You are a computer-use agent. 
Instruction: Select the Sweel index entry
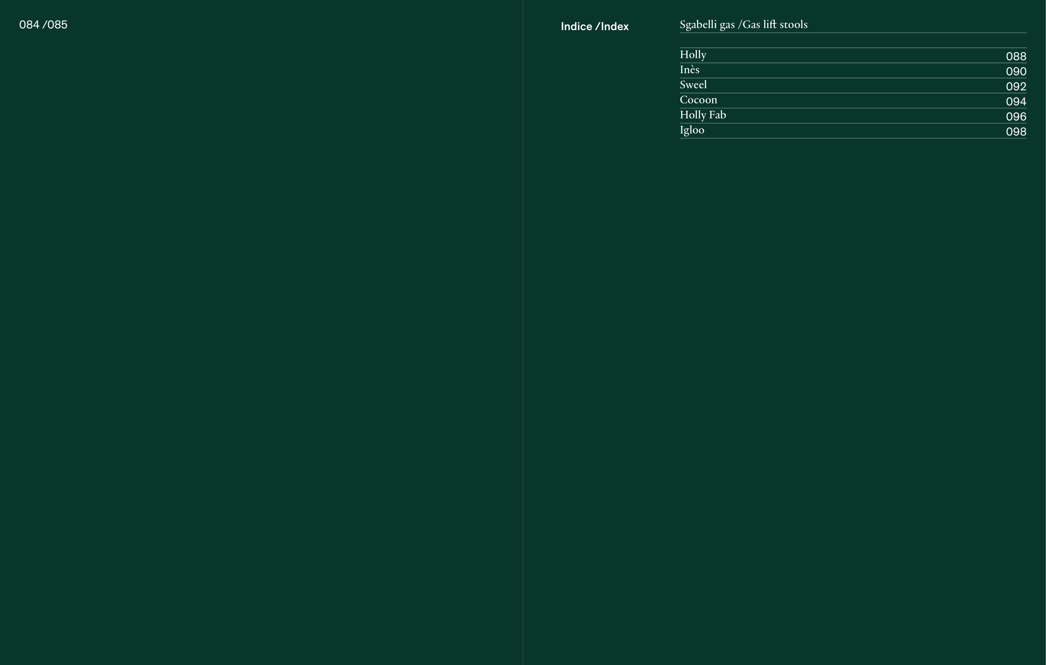[693, 84]
